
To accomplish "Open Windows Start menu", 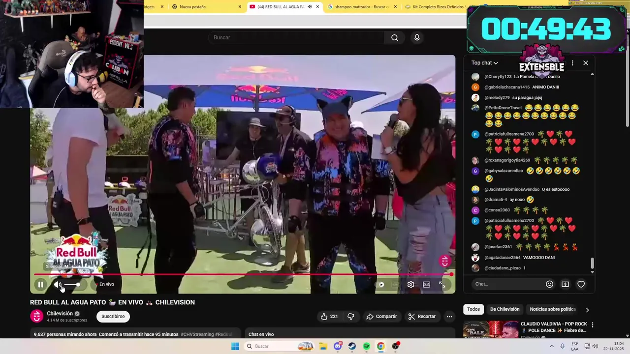I will [235, 346].
